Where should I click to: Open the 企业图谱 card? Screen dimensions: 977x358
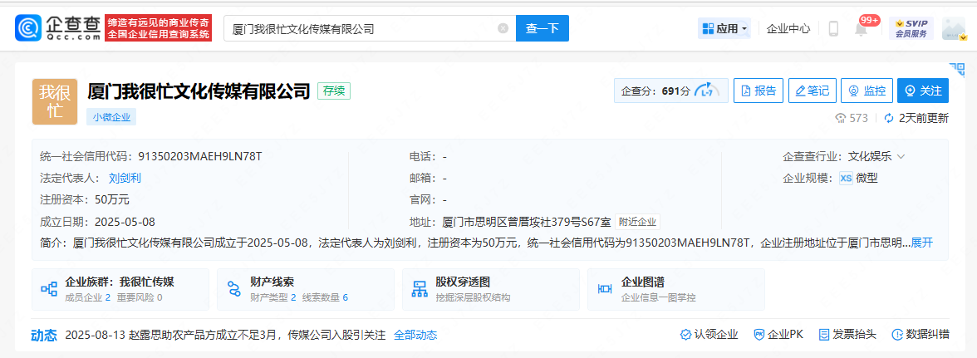point(675,290)
